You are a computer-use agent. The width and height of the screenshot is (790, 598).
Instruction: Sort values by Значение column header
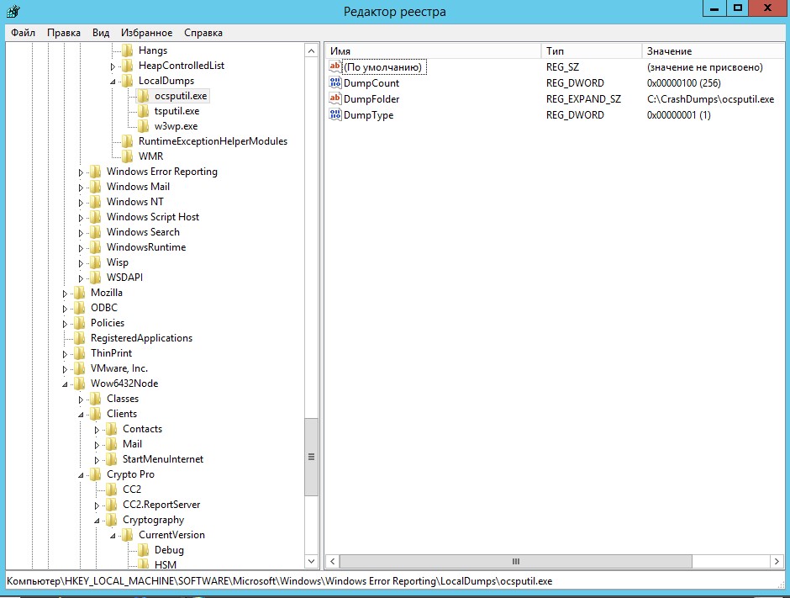pos(713,51)
